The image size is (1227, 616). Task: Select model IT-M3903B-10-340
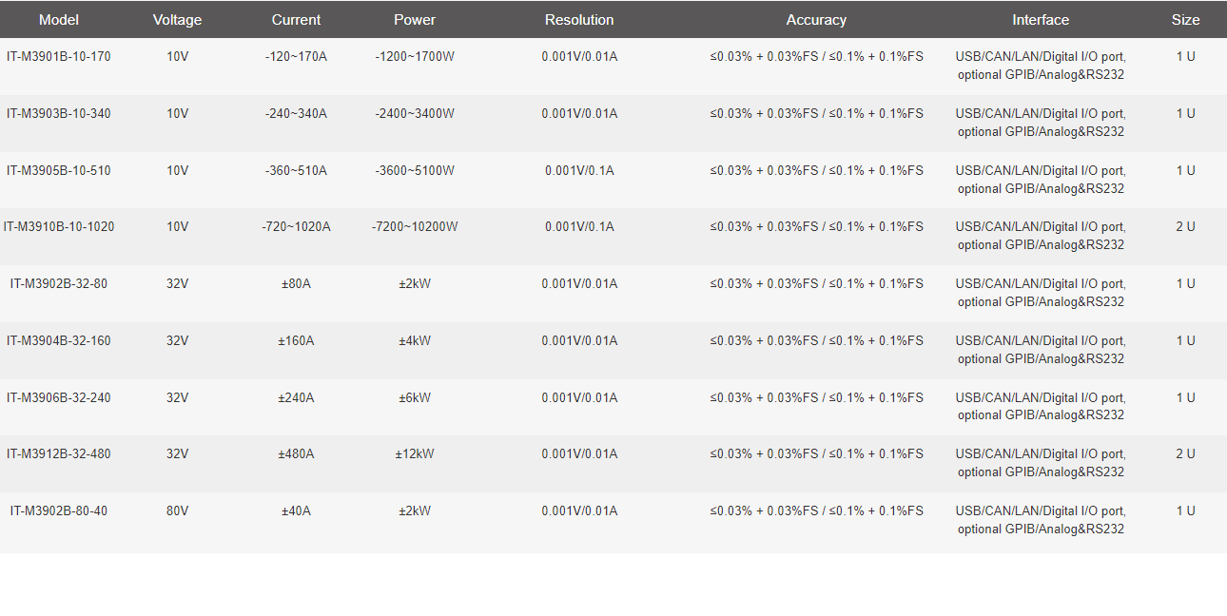click(59, 113)
